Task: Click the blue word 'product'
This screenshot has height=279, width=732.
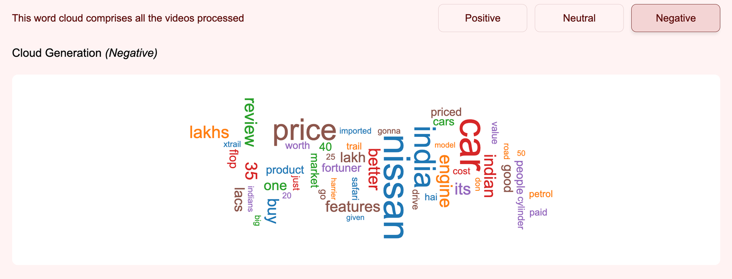Action: (285, 170)
